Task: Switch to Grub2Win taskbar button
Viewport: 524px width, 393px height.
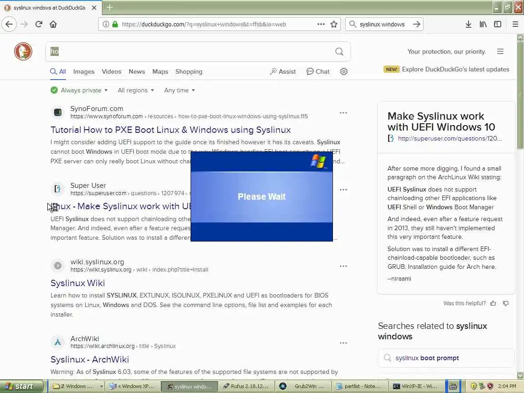Action: [x=302, y=386]
